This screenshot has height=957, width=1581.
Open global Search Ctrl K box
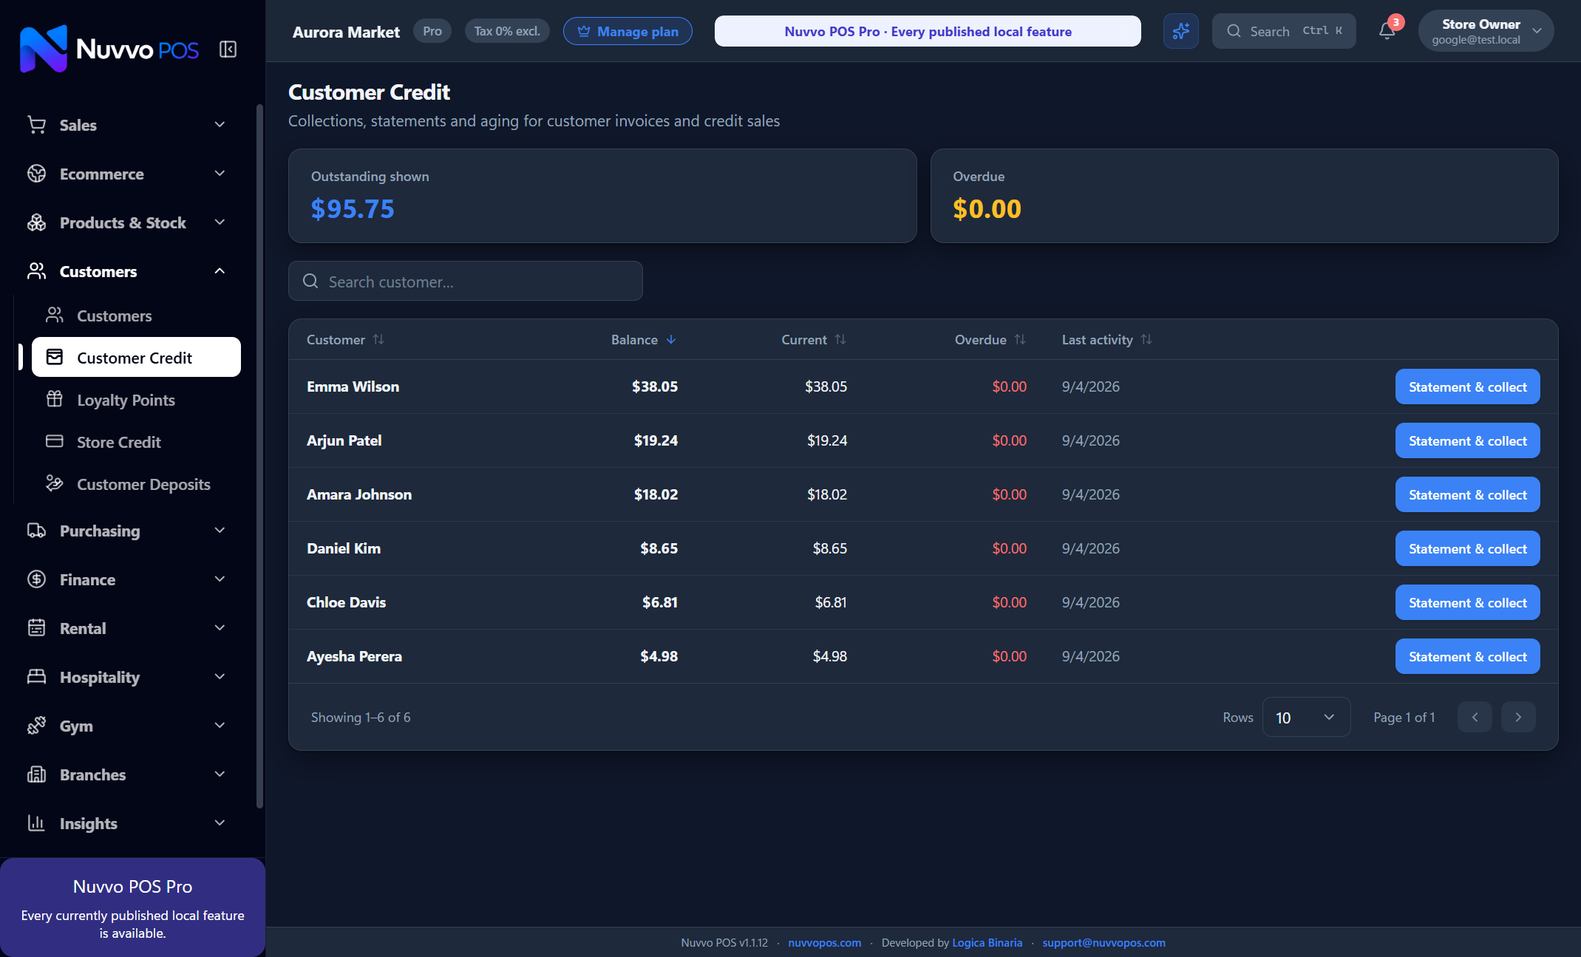pyautogui.click(x=1284, y=31)
